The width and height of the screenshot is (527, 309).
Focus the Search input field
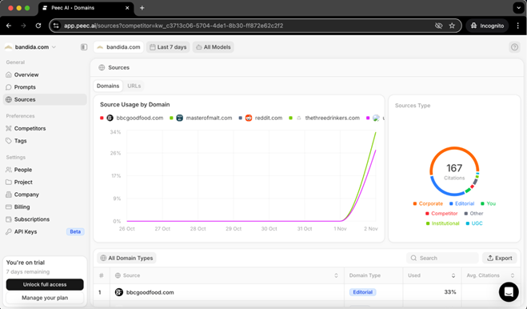[x=443, y=259]
